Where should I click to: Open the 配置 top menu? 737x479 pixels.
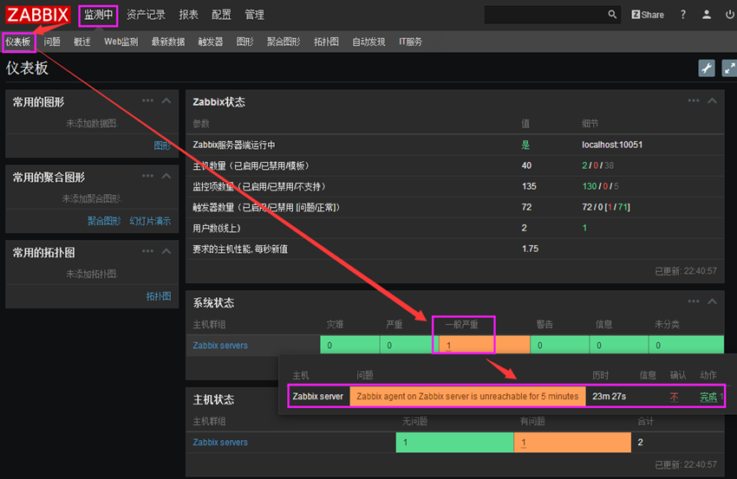pyautogui.click(x=221, y=15)
